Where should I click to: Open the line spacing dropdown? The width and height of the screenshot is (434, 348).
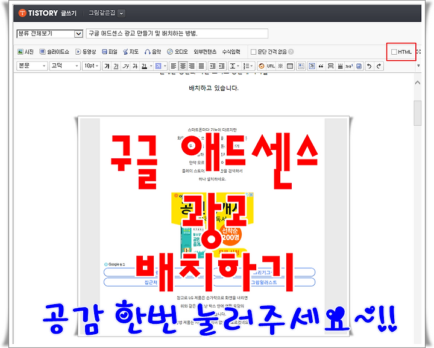(234, 66)
